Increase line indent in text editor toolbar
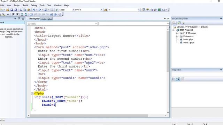The height and width of the screenshot is (125, 223). click(x=17, y=14)
